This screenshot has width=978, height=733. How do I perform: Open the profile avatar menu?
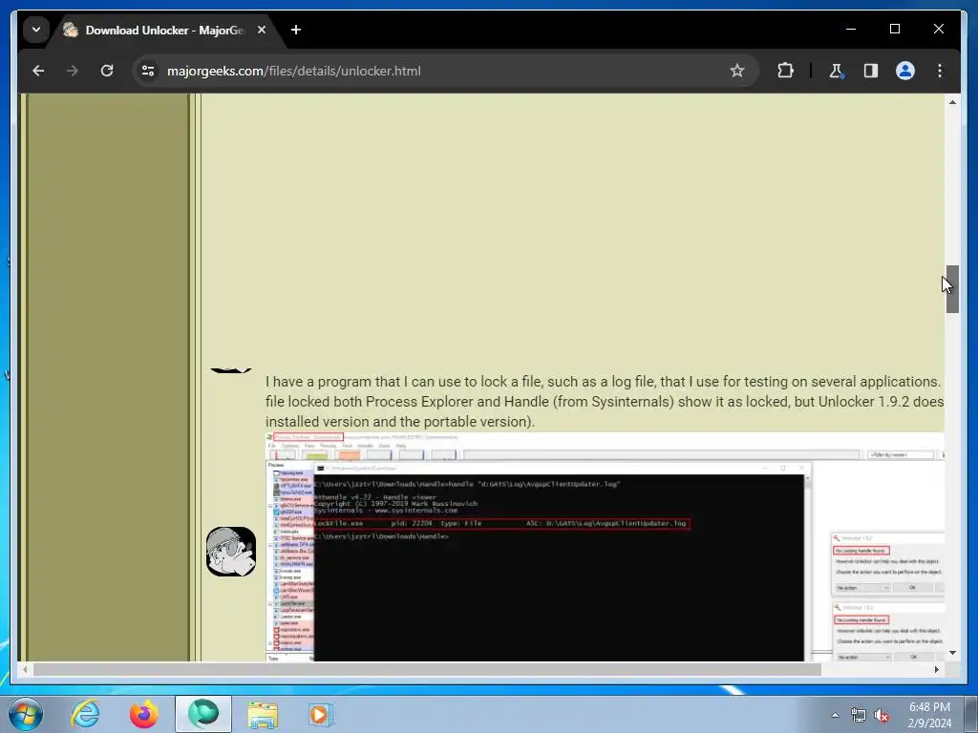coord(905,71)
